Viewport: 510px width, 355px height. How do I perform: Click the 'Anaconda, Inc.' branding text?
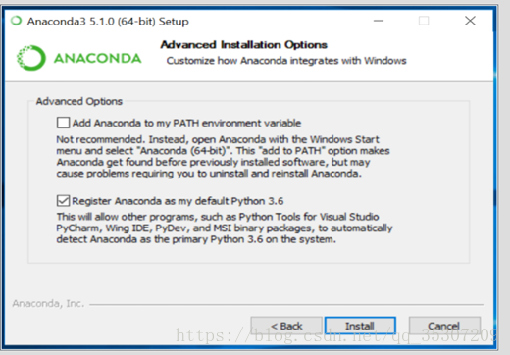coord(48,304)
